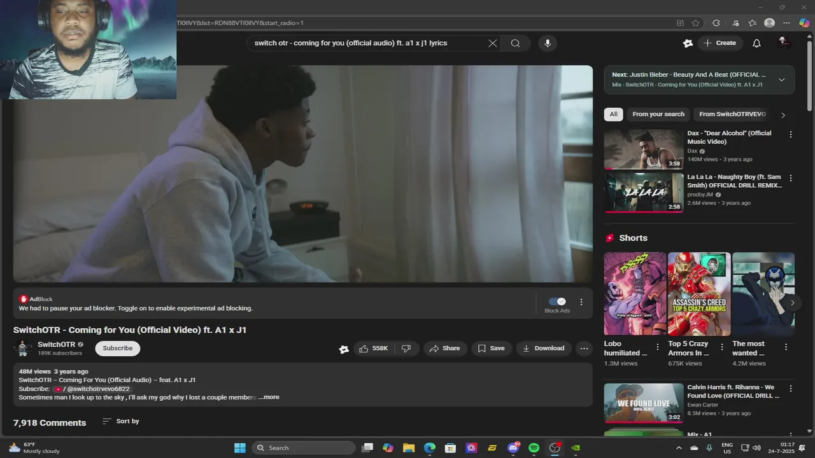
Task: Open comments Sort by menu
Action: (121, 421)
